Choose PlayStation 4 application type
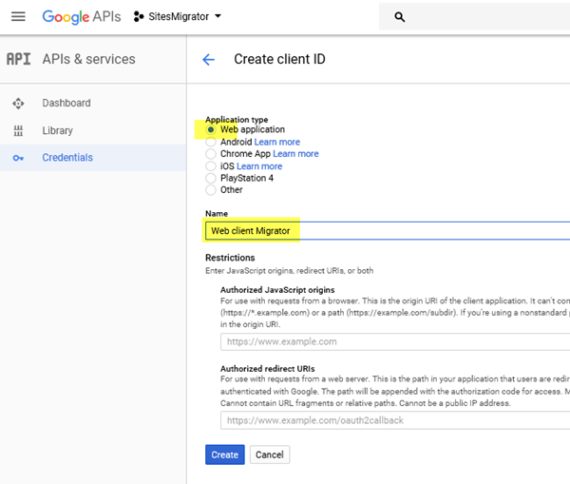The width and height of the screenshot is (570, 484). pos(211,178)
